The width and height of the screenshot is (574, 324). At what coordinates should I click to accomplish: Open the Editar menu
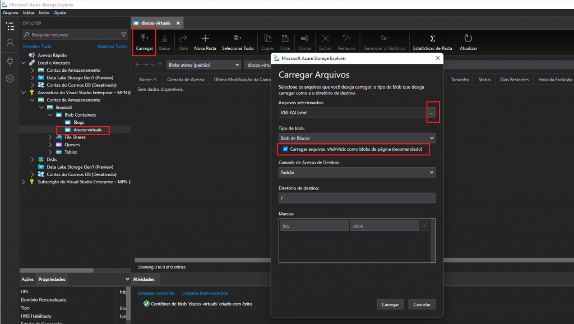tap(29, 12)
